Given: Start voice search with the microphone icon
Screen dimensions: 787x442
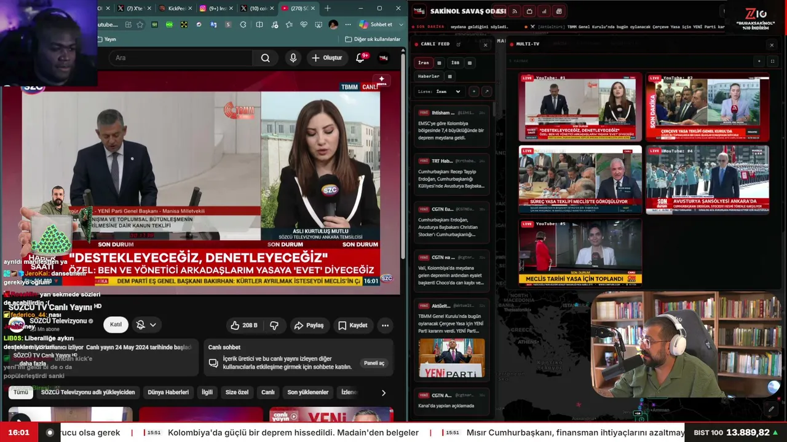Looking at the screenshot, I should pos(293,58).
